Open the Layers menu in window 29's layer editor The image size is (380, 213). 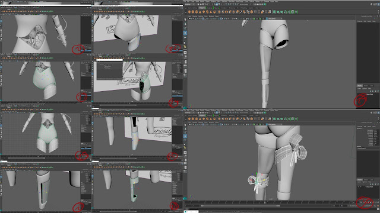tap(359, 88)
